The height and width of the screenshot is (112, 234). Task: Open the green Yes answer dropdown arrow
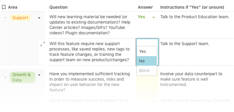[x=153, y=17]
